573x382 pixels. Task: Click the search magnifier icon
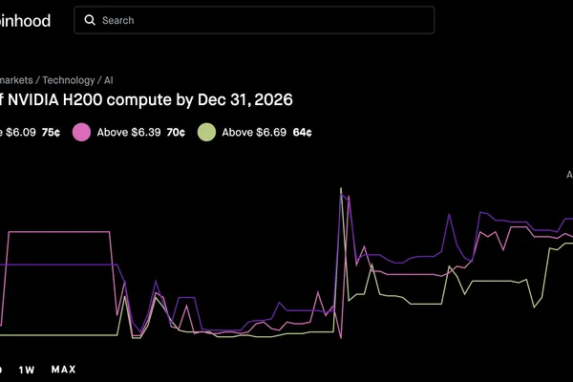(90, 20)
